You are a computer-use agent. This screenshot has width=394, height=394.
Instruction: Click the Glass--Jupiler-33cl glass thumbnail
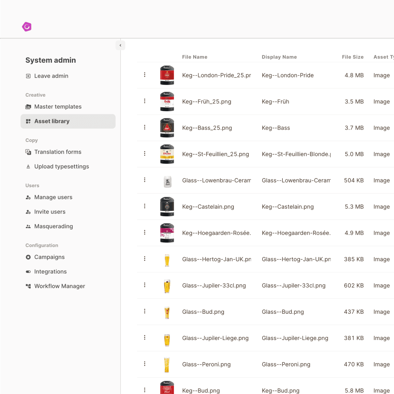167,285
